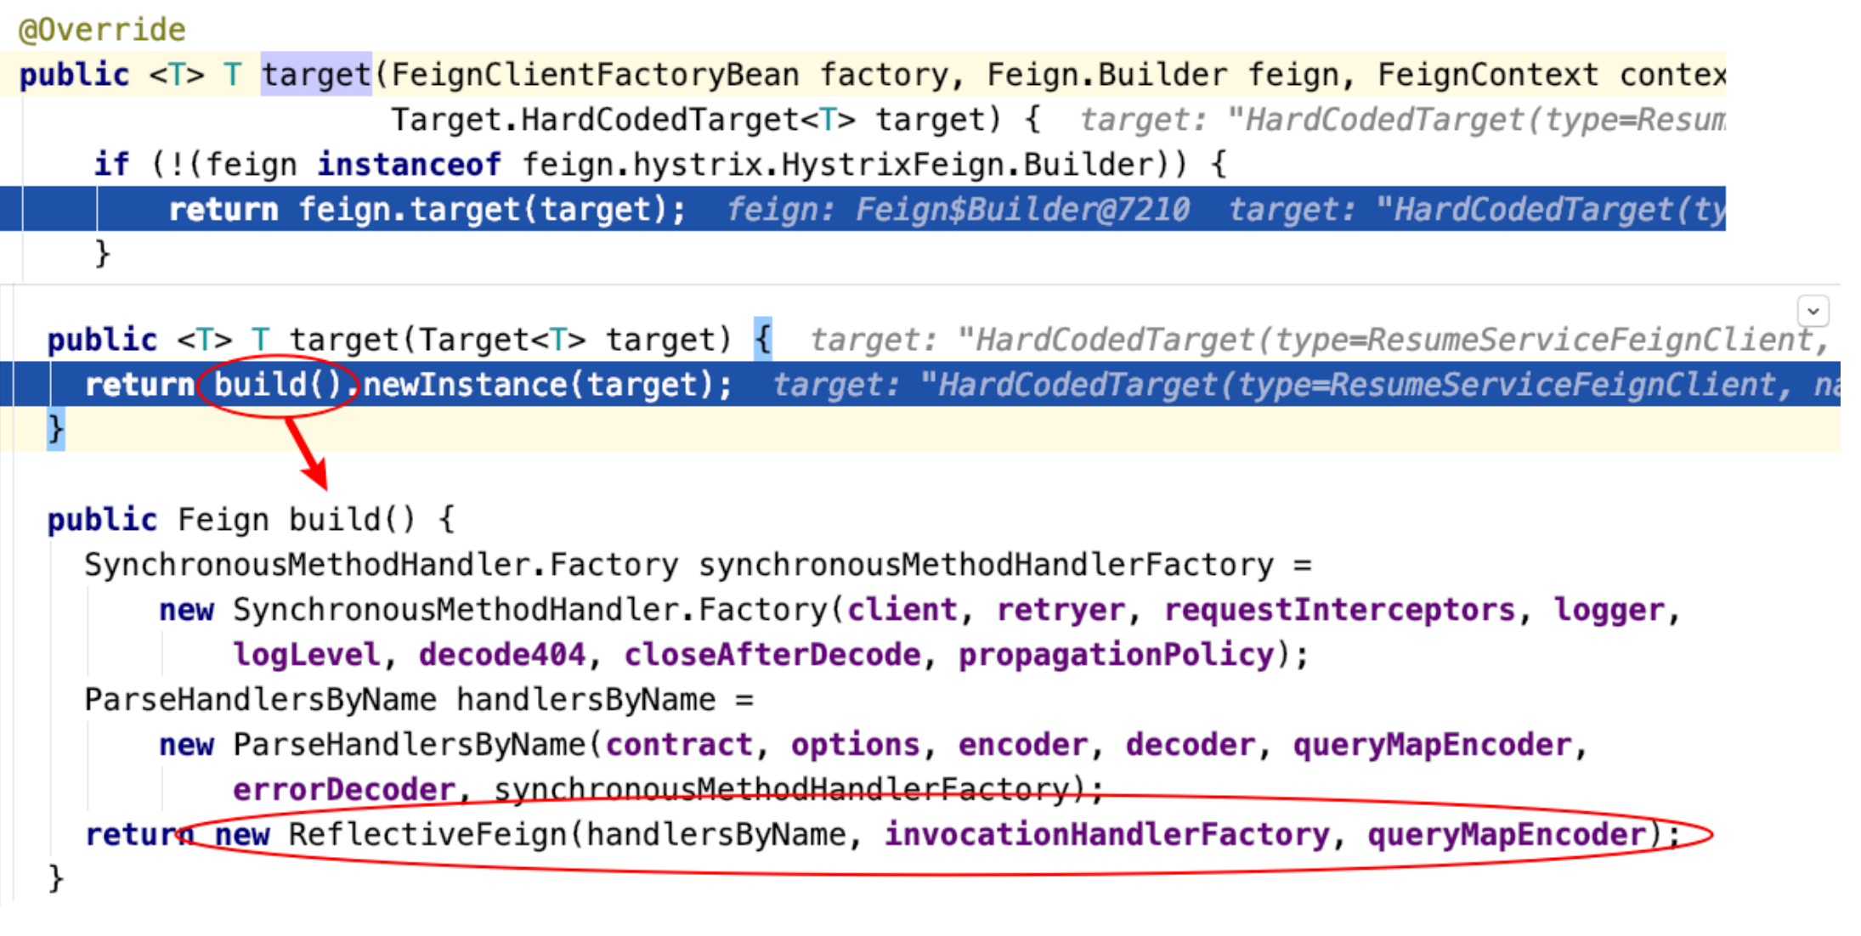
Task: Click the @Override annotation
Action: point(102,30)
